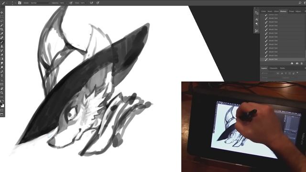
Task: Select the Dodge tool
Action: (x=2, y=67)
